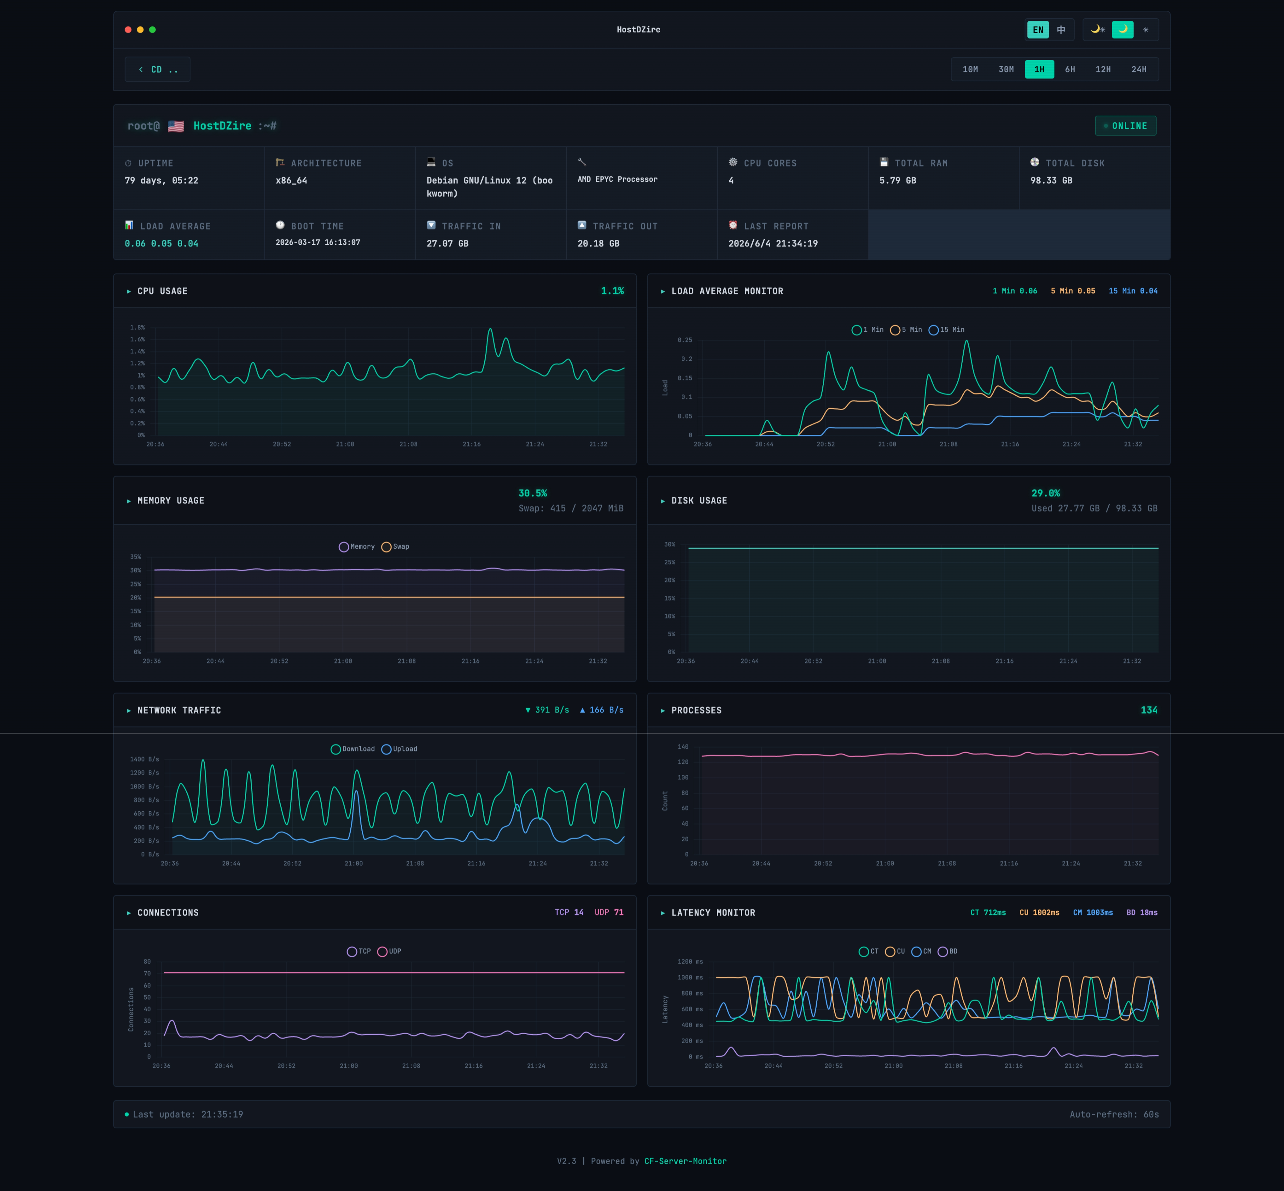
Task: Click the triangle arrow beside PROCESSES
Action: [x=663, y=711]
